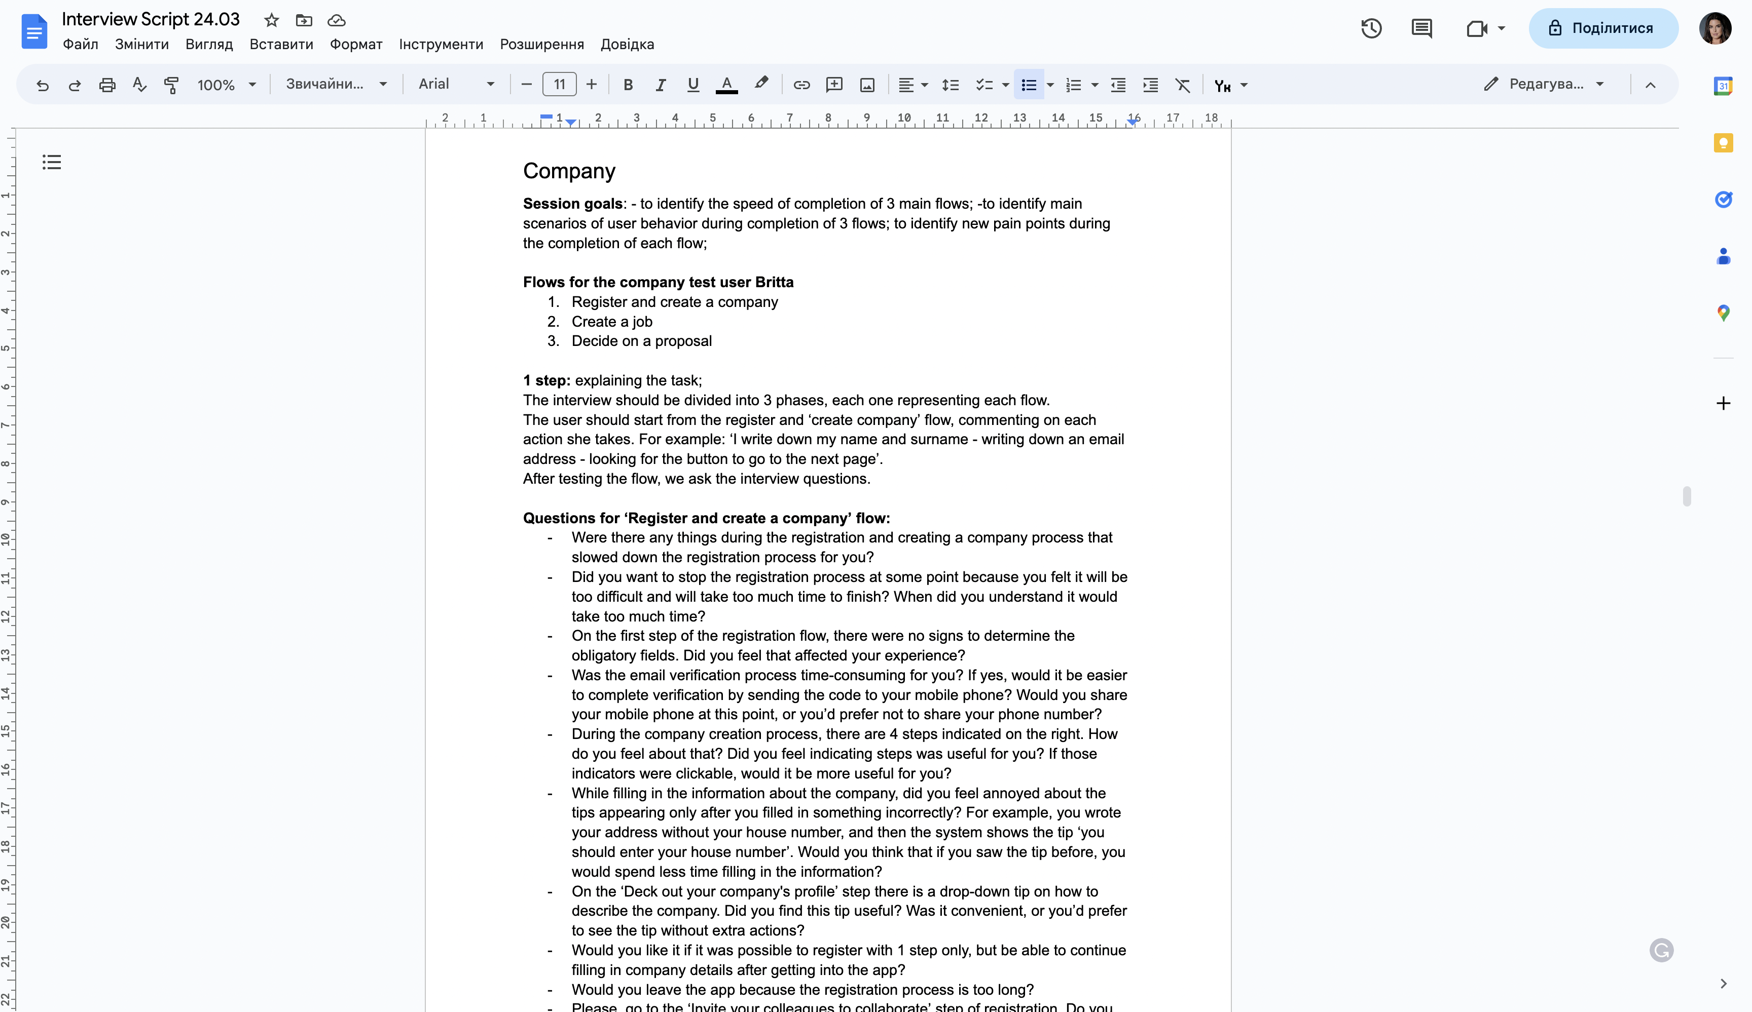Click the Undo icon in toolbar
Image resolution: width=1752 pixels, height=1012 pixels.
click(x=43, y=85)
